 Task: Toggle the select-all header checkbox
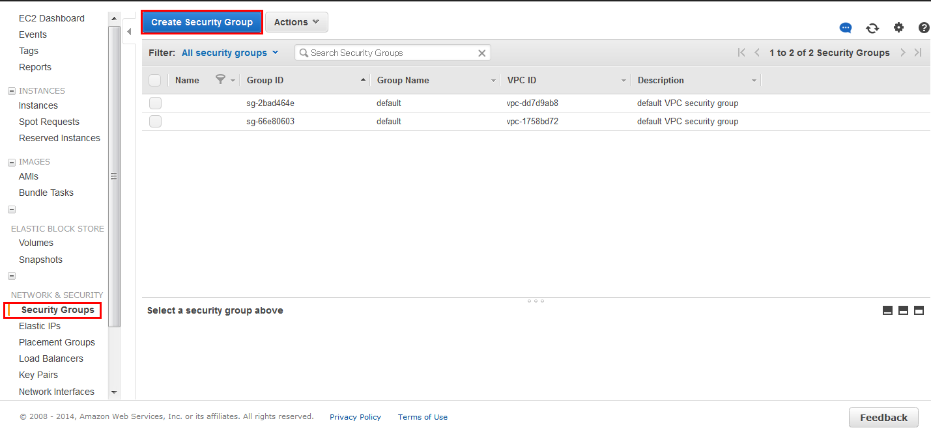pos(155,80)
